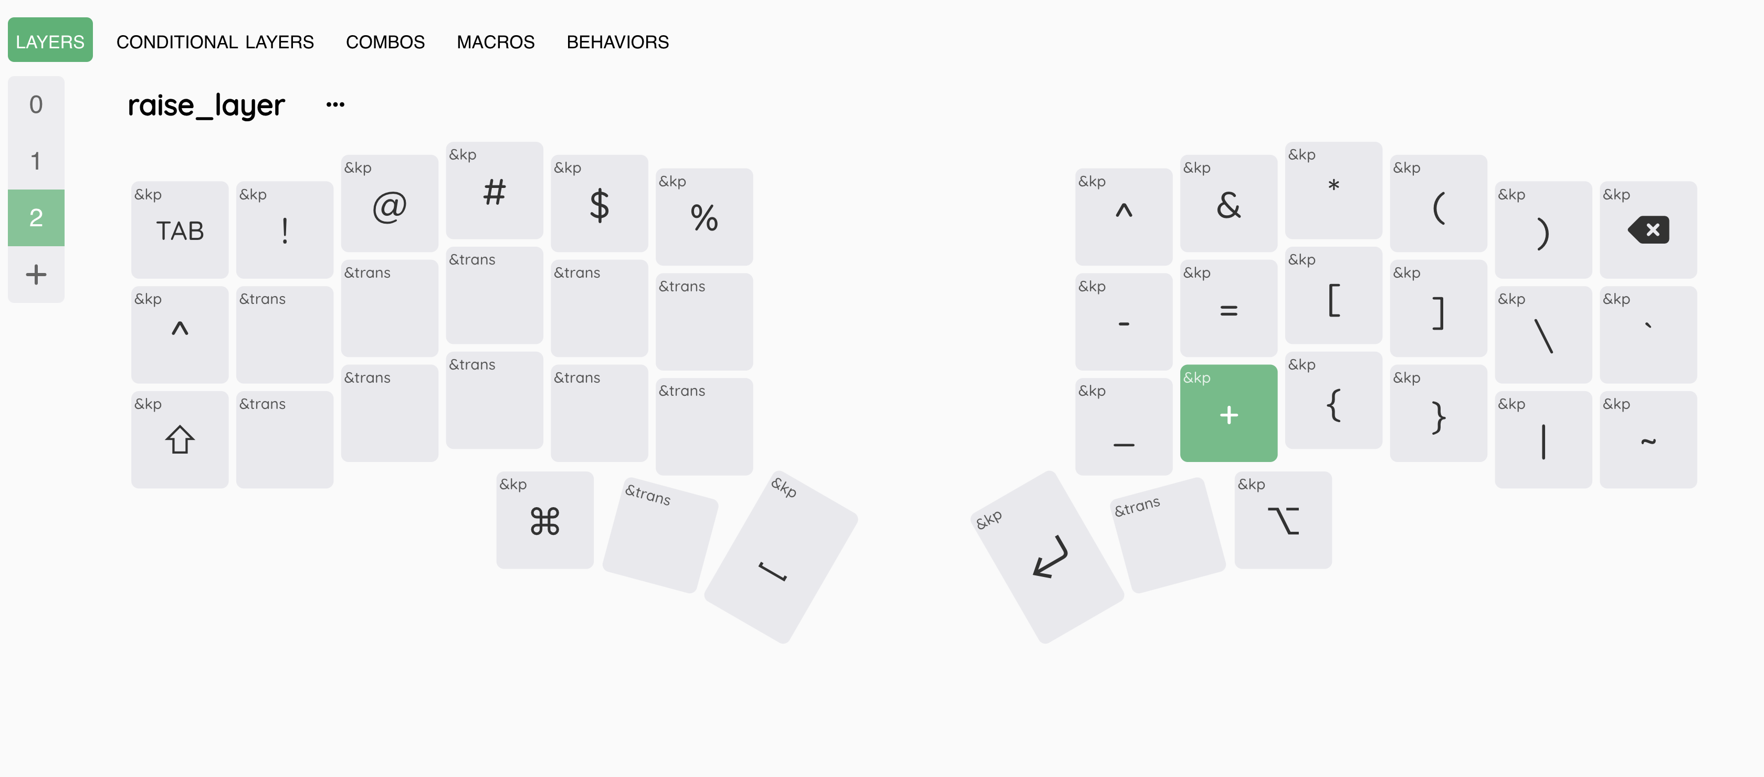Click the backspace icon key
1764x777 pixels.
pyautogui.click(x=1647, y=229)
